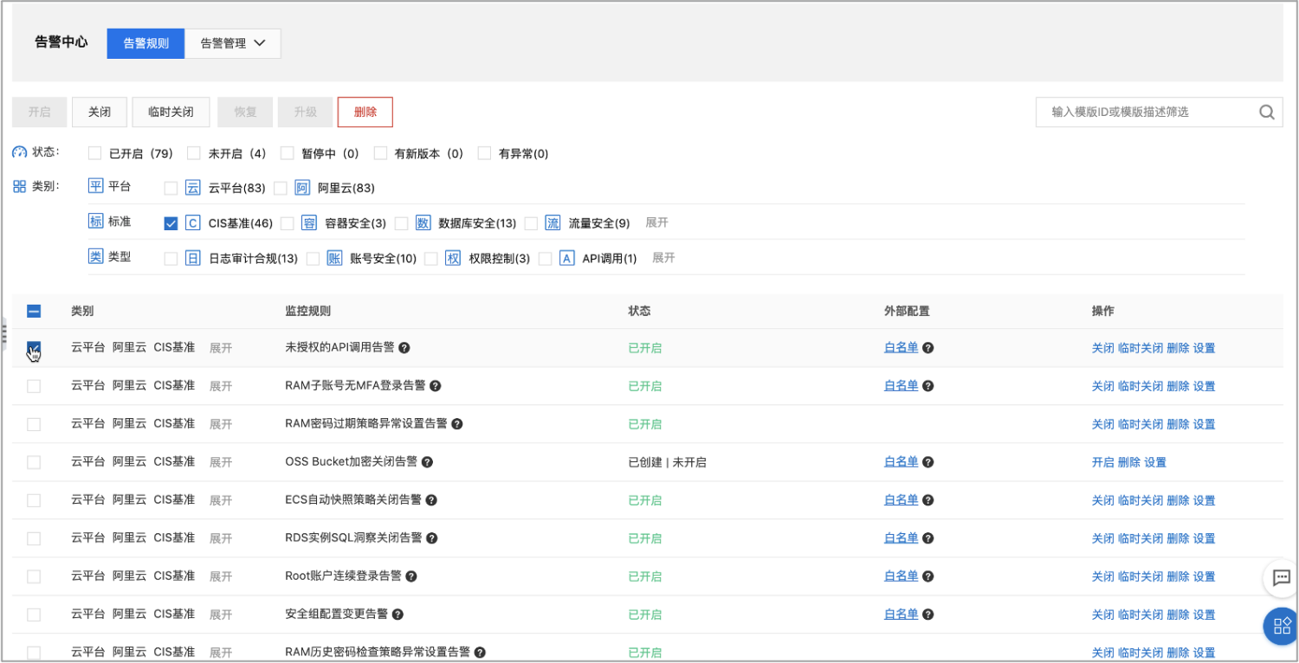Click 临时关闭 in Root账户连续登录告警 row

click(x=1141, y=576)
